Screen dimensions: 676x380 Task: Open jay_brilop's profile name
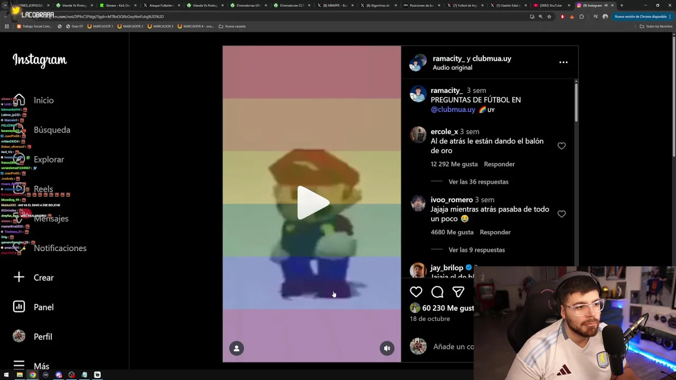447,268
